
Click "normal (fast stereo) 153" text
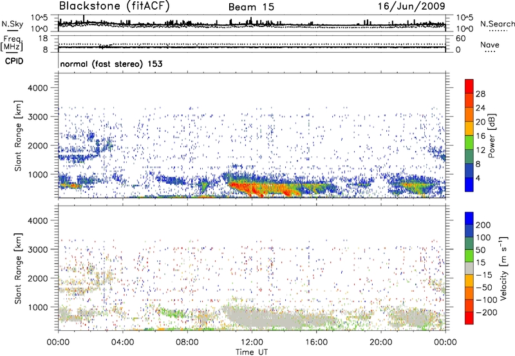pyautogui.click(x=111, y=64)
